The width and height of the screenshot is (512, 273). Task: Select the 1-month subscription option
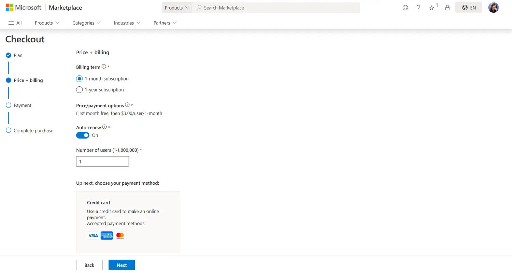79,78
